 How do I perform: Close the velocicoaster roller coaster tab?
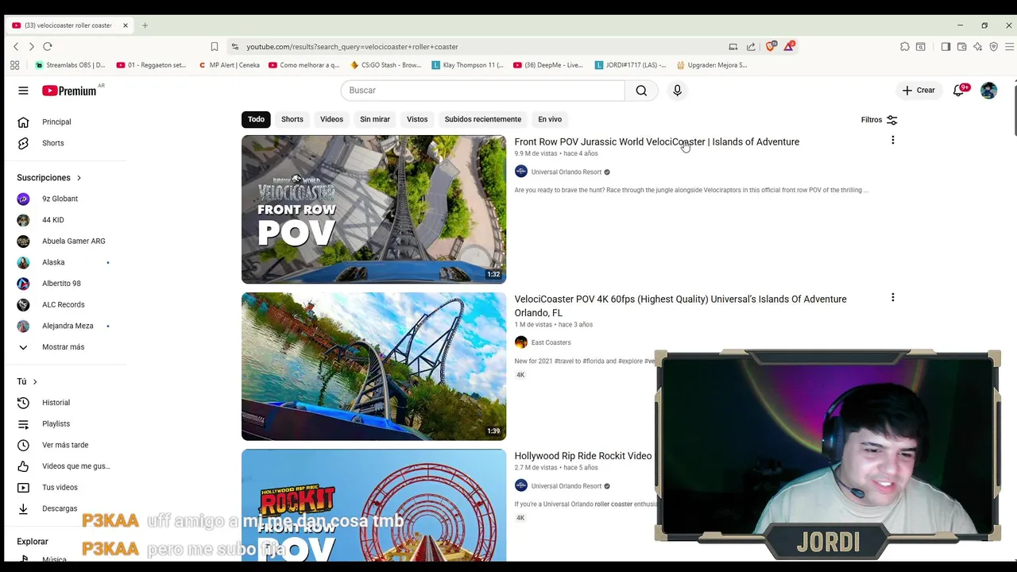click(125, 25)
